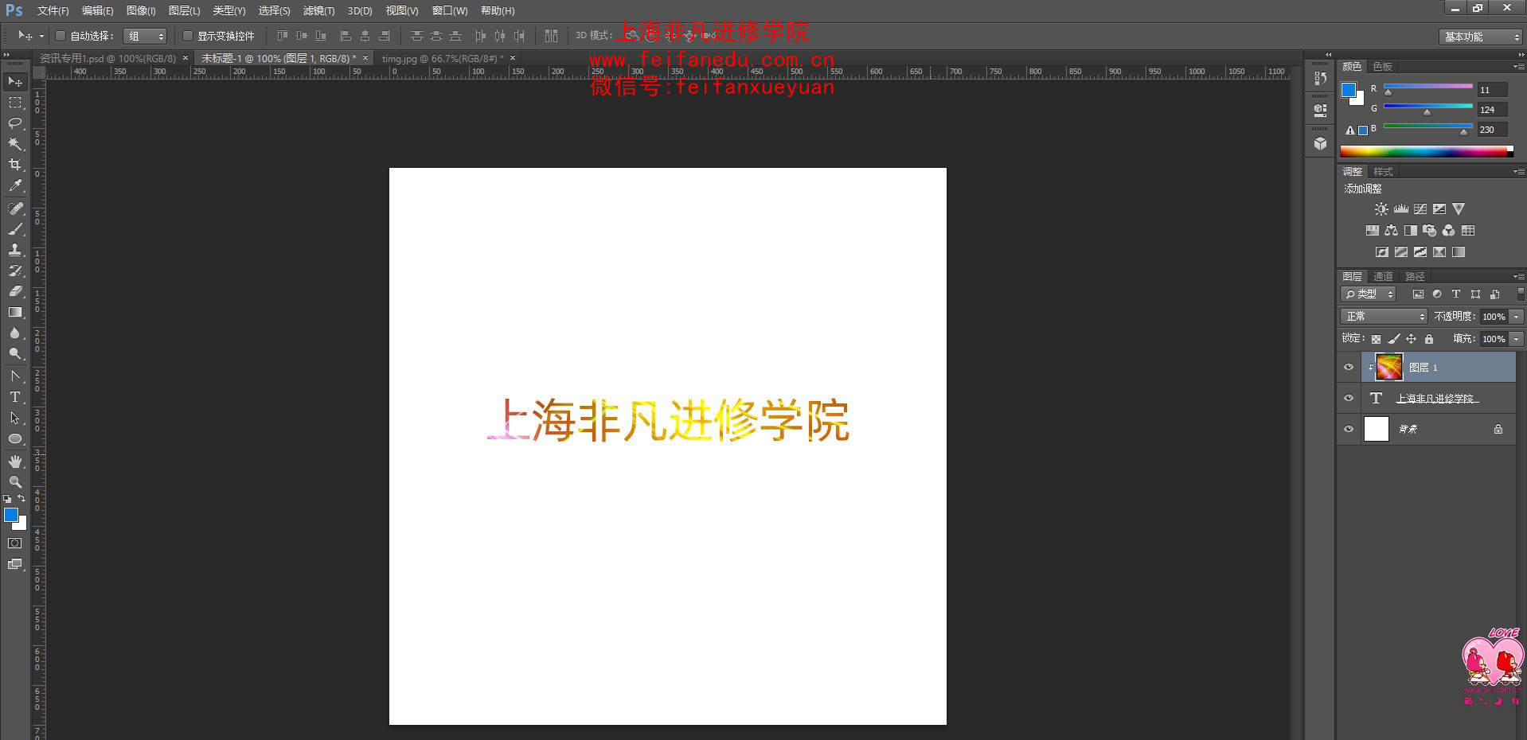Screen dimensions: 1527x740
Task: Open the Layers panel flyout menu
Action: [x=1519, y=277]
